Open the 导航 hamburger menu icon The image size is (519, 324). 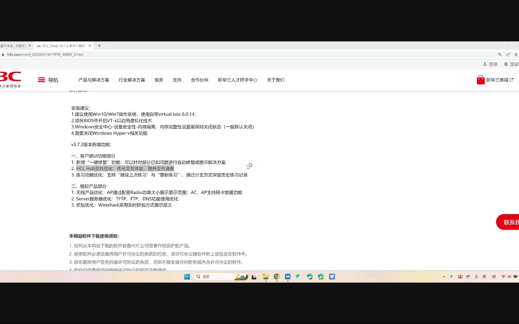point(41,80)
